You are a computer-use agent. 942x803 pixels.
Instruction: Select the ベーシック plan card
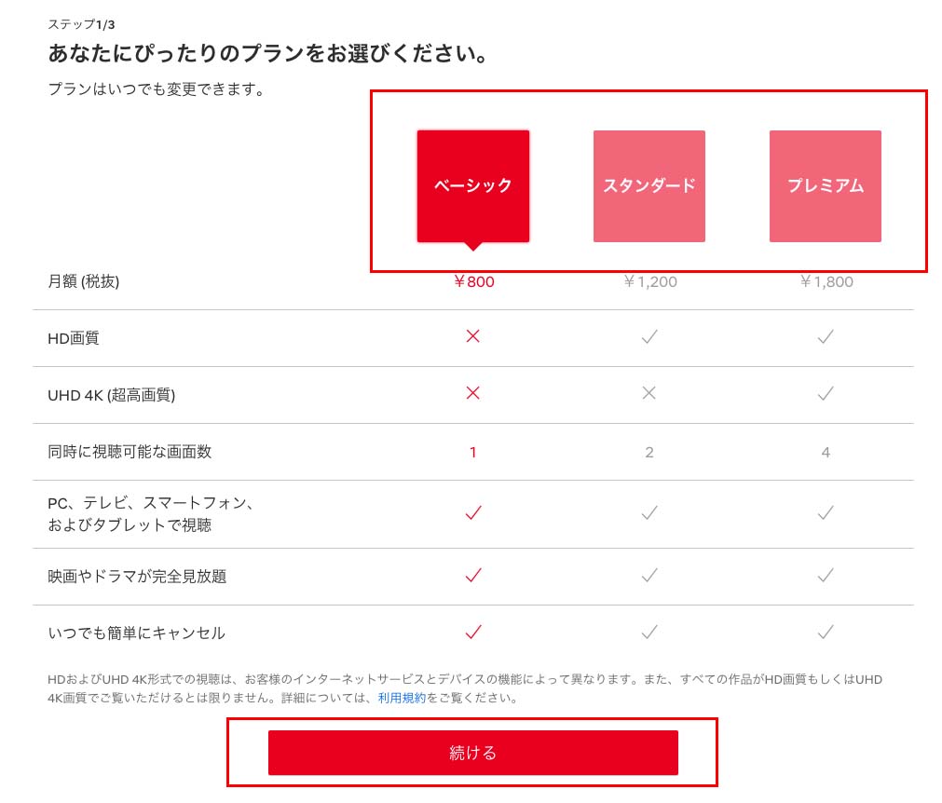tap(472, 184)
